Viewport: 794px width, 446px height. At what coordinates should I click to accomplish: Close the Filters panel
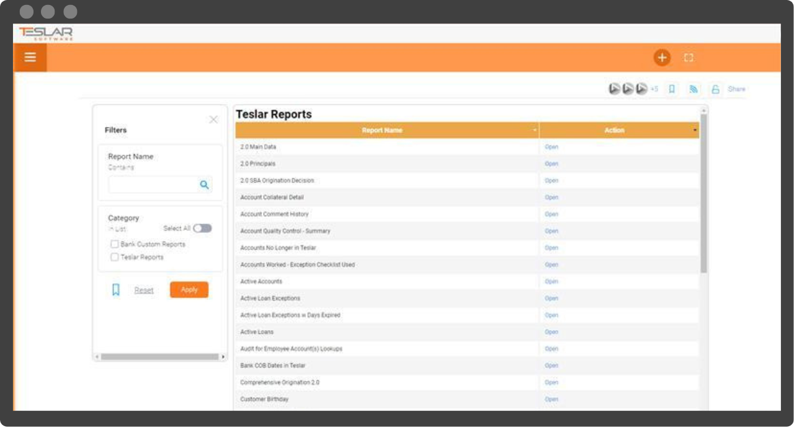pos(213,120)
